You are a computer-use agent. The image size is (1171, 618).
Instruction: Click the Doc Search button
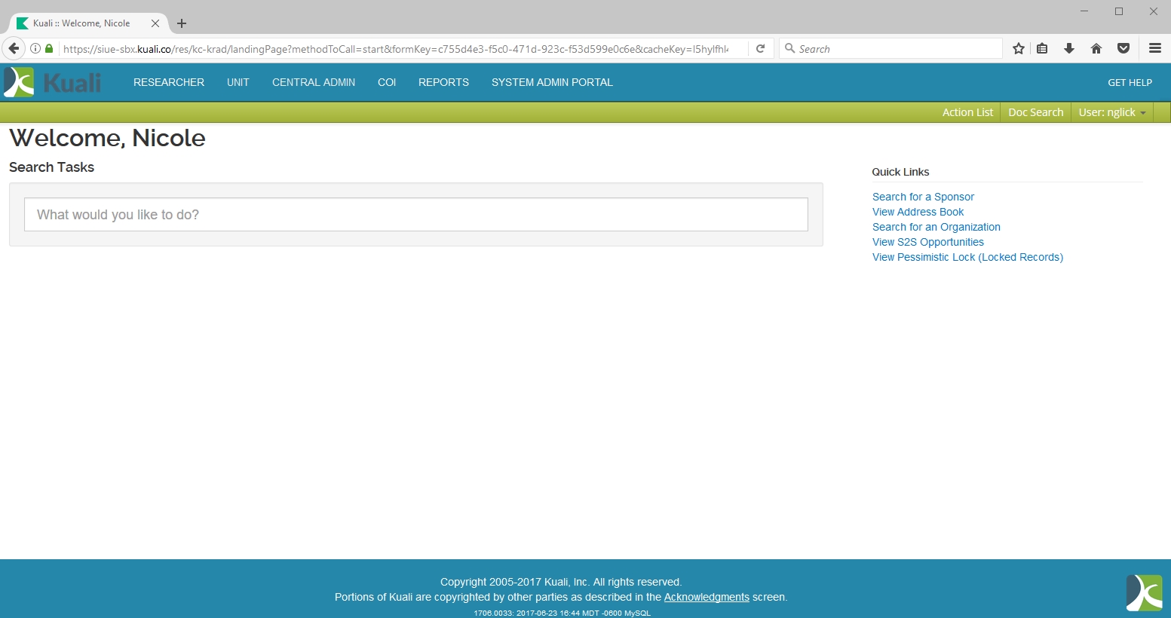click(x=1035, y=112)
